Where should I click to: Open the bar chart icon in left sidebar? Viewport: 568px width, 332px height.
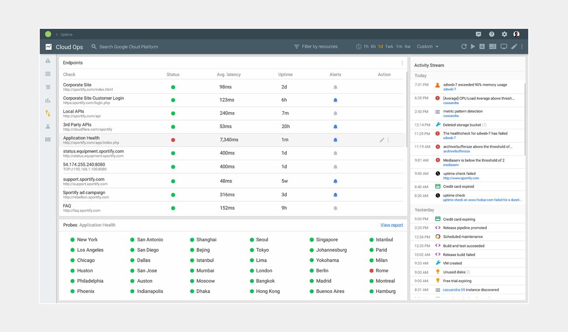pos(48,100)
